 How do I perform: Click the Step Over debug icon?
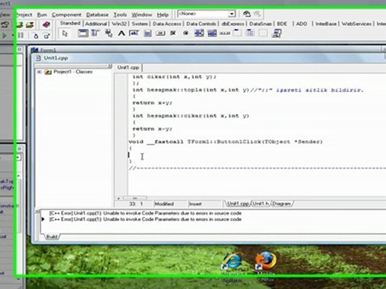click(x=47, y=36)
